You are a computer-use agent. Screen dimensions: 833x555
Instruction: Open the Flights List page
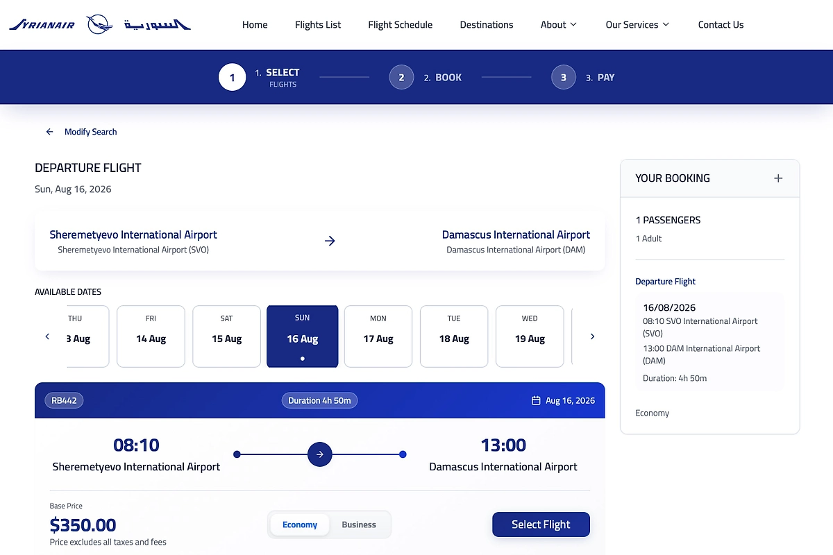click(x=318, y=24)
